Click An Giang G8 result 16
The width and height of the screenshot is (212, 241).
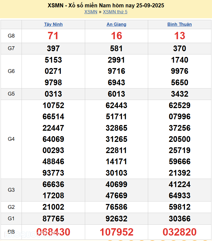[117, 36]
